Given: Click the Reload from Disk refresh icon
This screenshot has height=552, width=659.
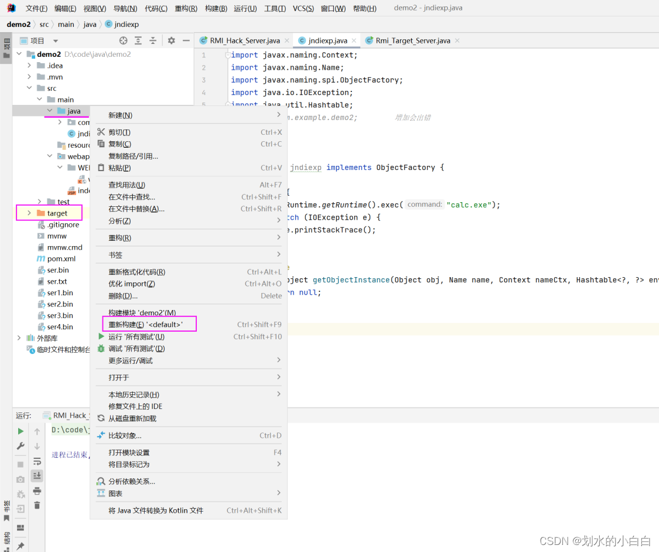Looking at the screenshot, I should 101,418.
